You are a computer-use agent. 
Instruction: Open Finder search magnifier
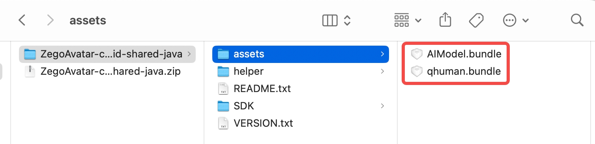click(x=577, y=20)
